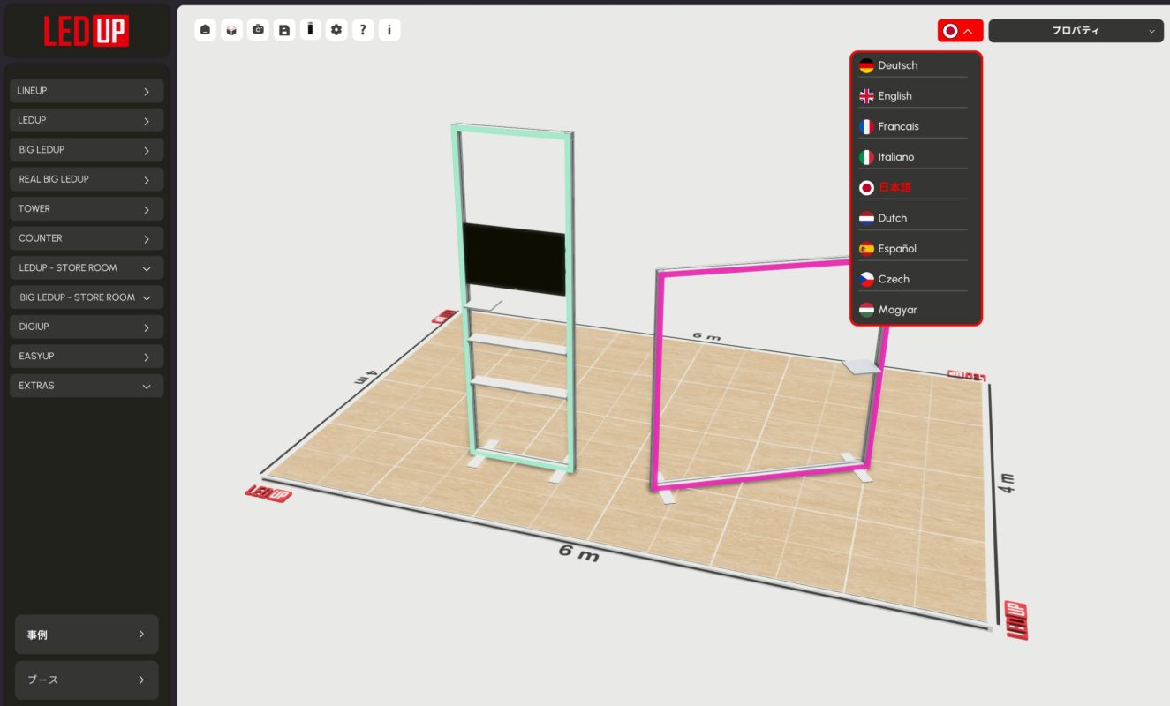Open help with the question mark icon
Image resolution: width=1170 pixels, height=706 pixels.
pos(363,30)
